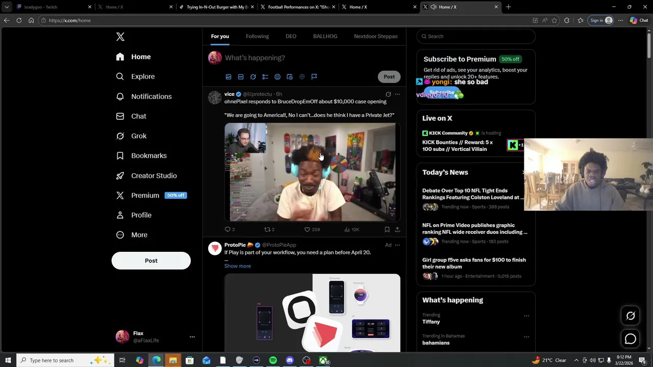Click Grok explain icon on vice post
Viewport: 653px width, 367px height.
(388, 94)
